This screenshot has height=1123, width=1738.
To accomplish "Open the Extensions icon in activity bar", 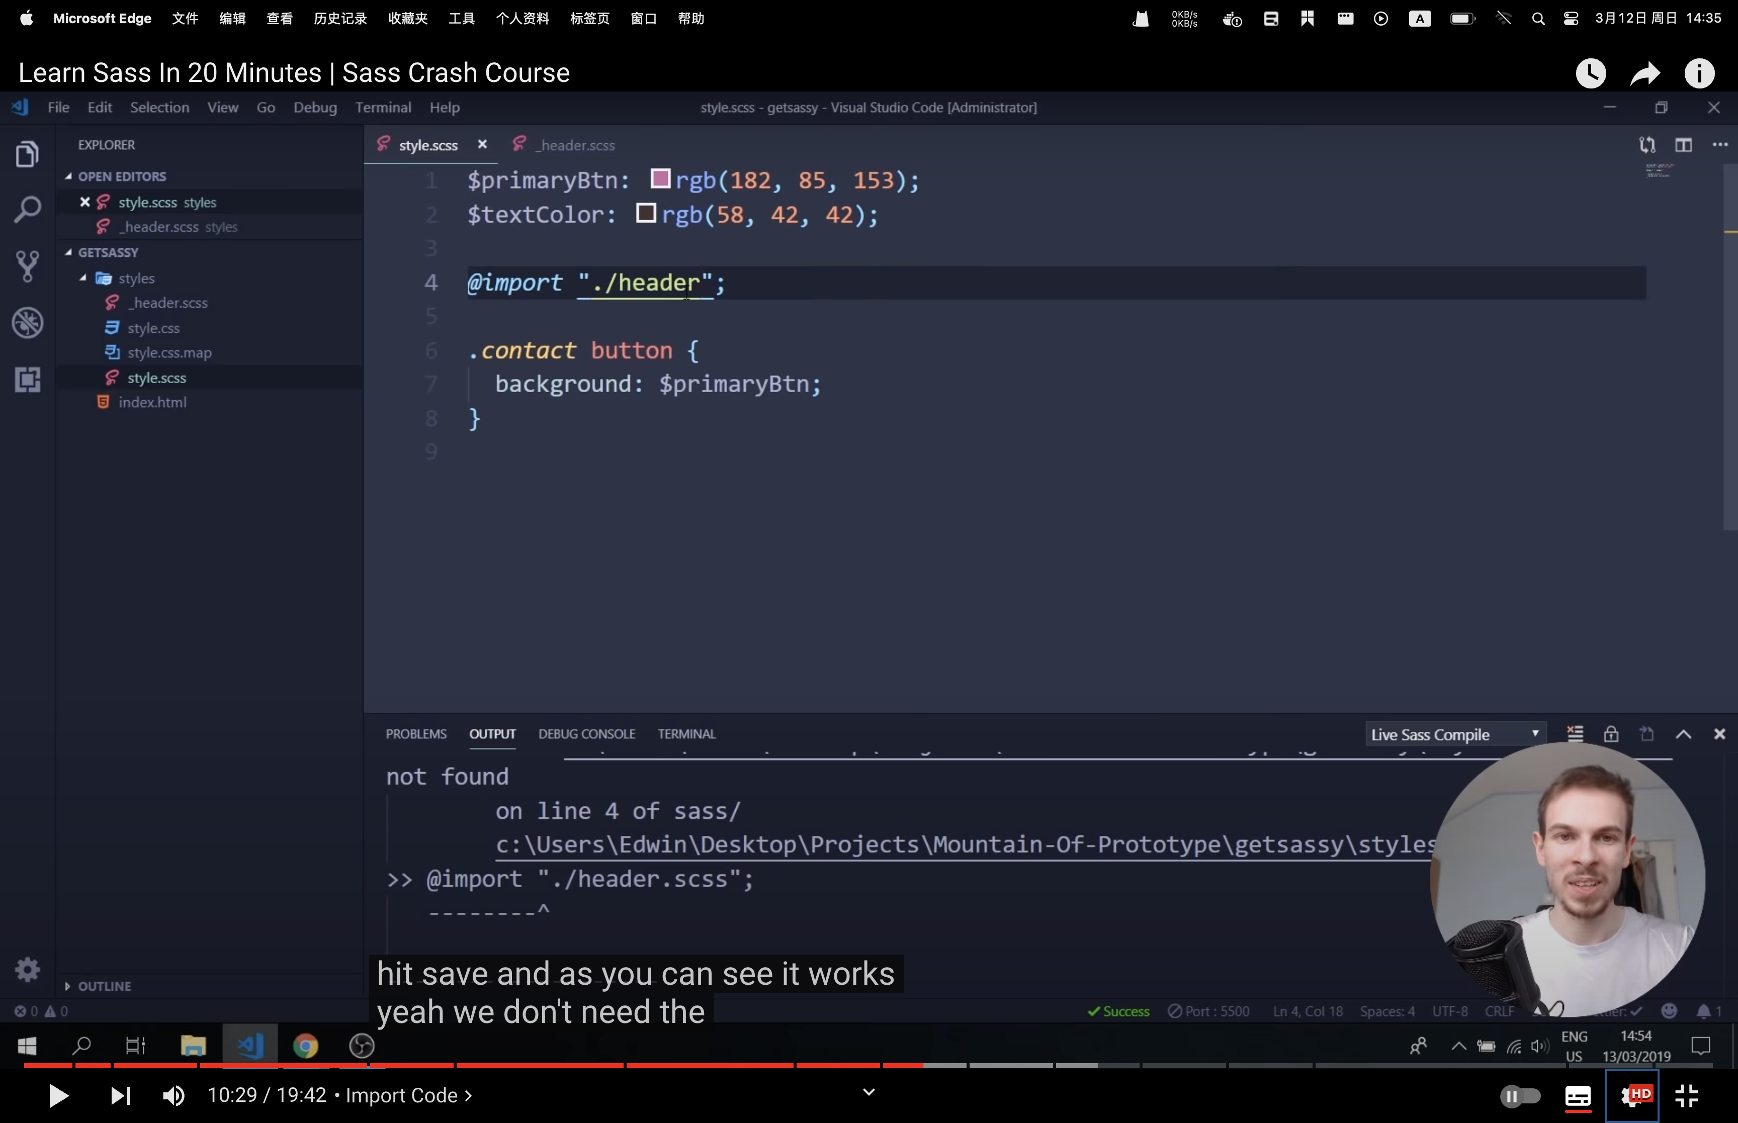I will [27, 380].
